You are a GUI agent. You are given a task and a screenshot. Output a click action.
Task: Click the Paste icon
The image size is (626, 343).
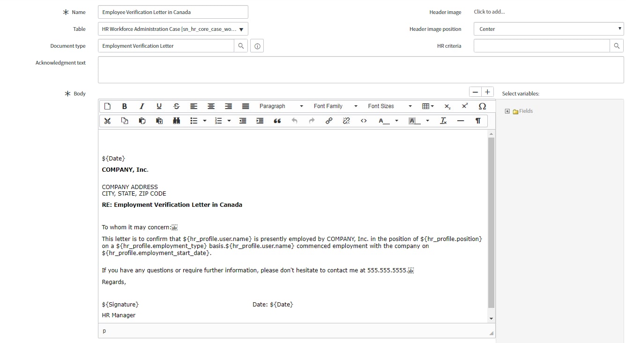[142, 121]
